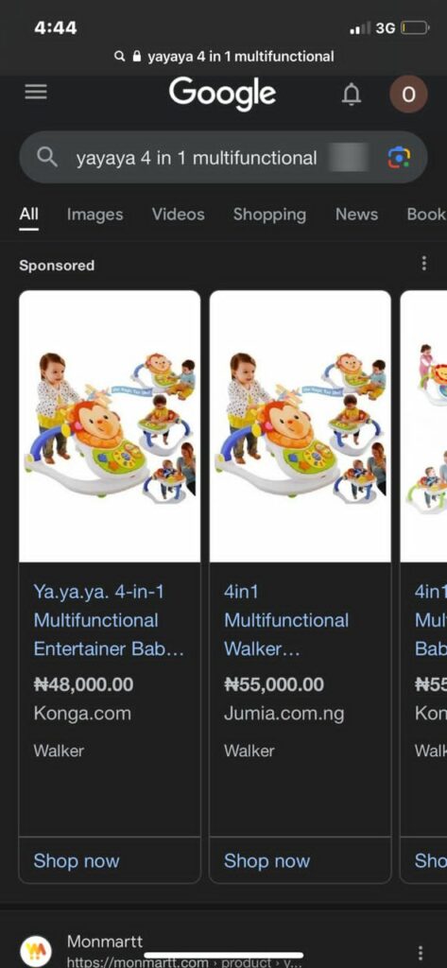Open the Ya.ya.ya. 4-in-1 Multifunctional Entertainer link
447x968 pixels.
[x=109, y=620]
